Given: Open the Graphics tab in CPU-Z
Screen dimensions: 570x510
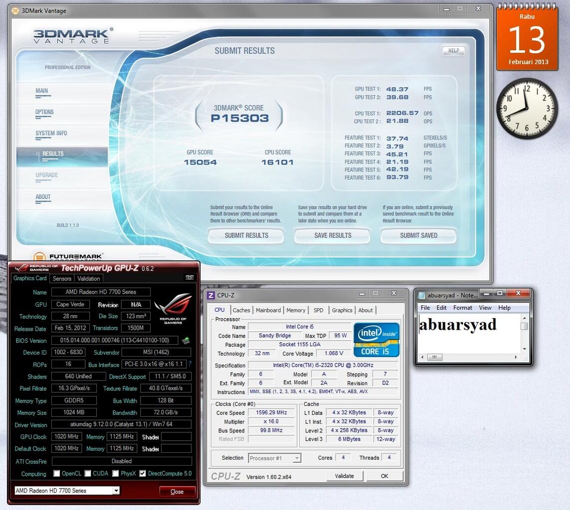Looking at the screenshot, I should [342, 310].
